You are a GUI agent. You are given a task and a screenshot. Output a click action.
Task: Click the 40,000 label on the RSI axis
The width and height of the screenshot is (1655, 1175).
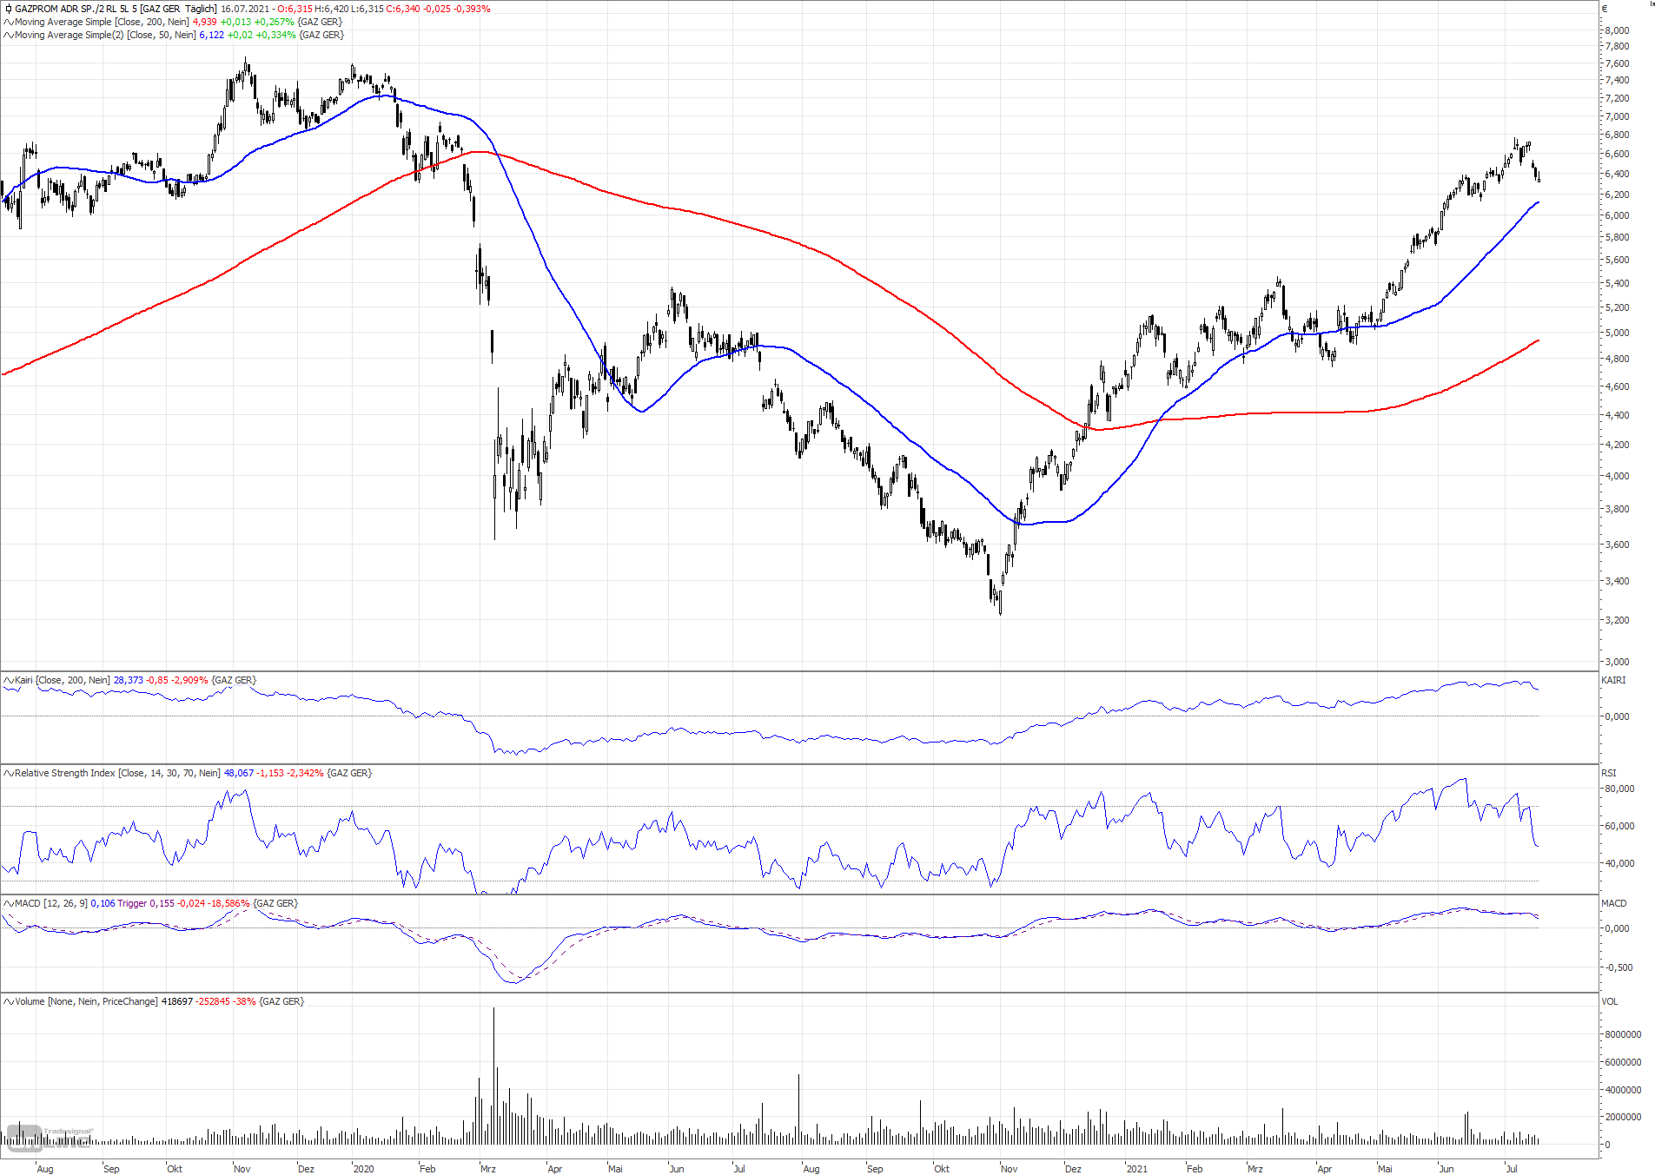point(1619,863)
